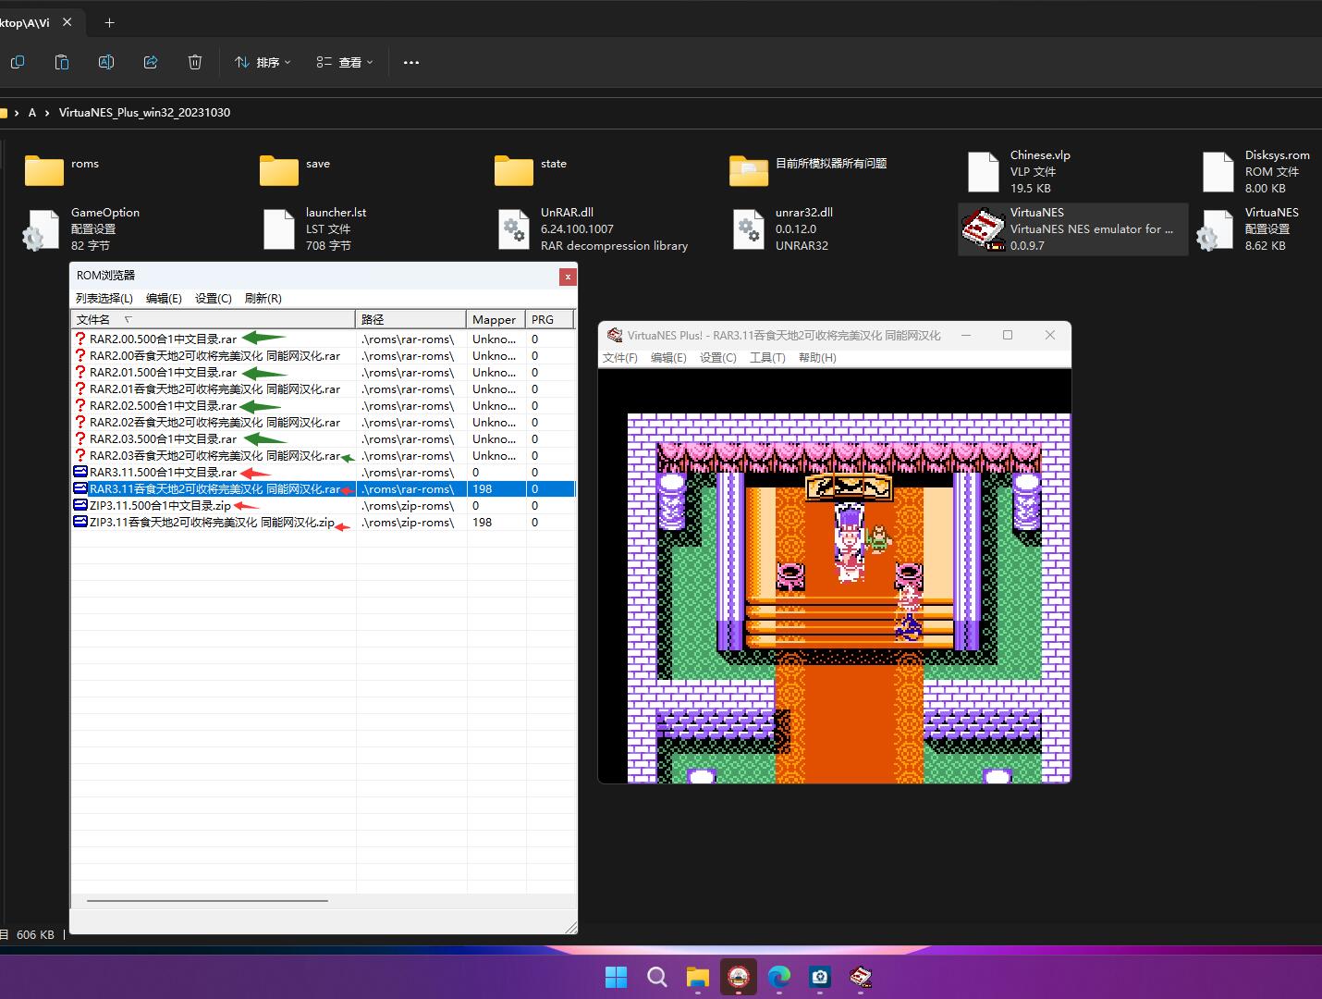Close the current Explorer tab
1322x999 pixels.
[x=67, y=22]
